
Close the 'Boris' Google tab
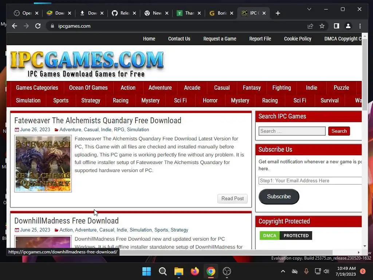click(232, 13)
